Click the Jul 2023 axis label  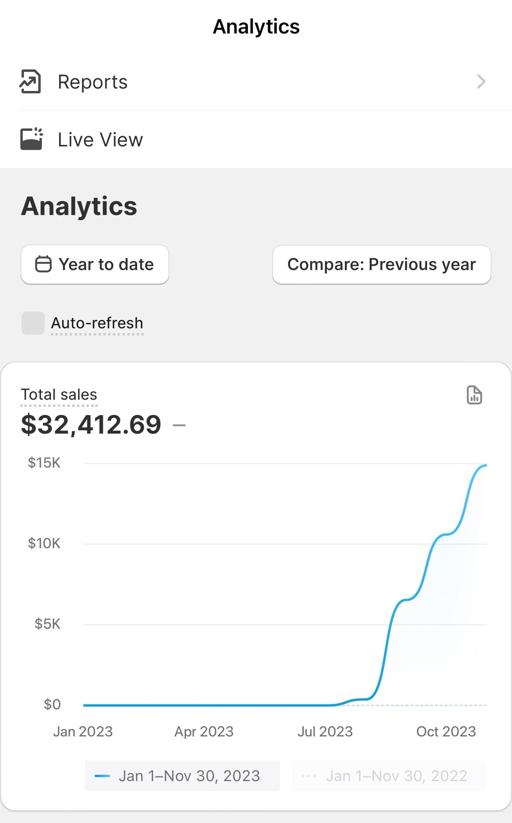(x=325, y=732)
